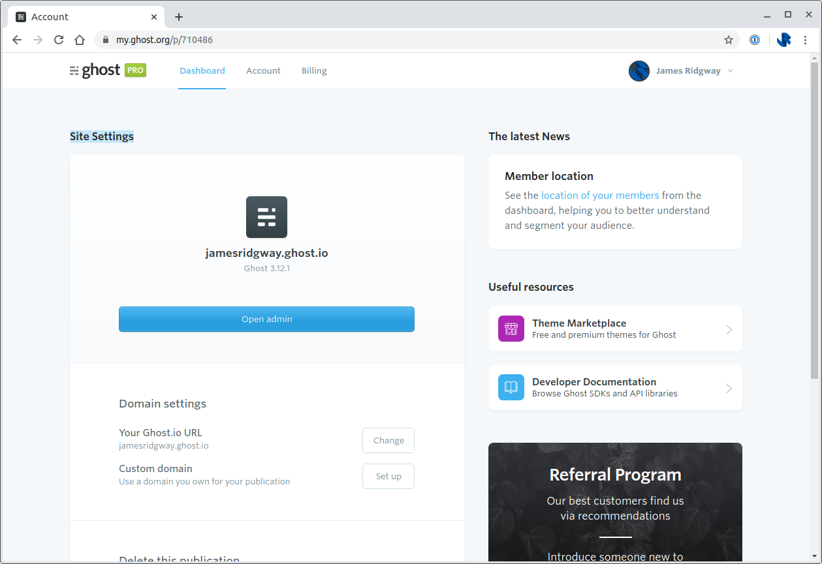
Task: Click the 'Useful resources' heading
Action: coord(531,287)
